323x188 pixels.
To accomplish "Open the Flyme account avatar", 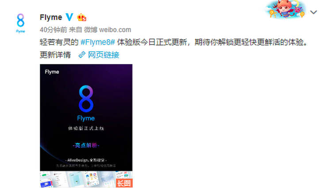I will (21, 23).
